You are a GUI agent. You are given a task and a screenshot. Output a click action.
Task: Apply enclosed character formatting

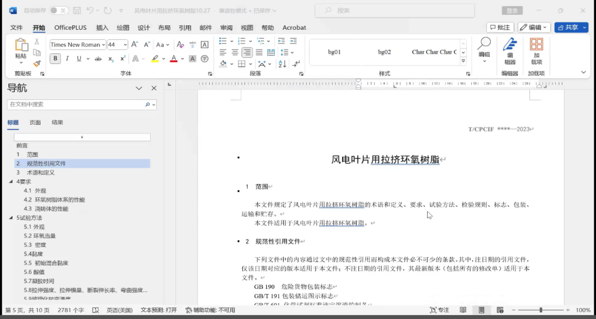pyautogui.click(x=205, y=59)
